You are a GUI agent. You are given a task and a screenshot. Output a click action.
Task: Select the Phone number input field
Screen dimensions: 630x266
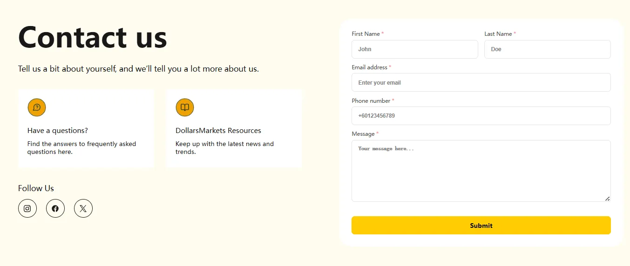click(x=481, y=116)
